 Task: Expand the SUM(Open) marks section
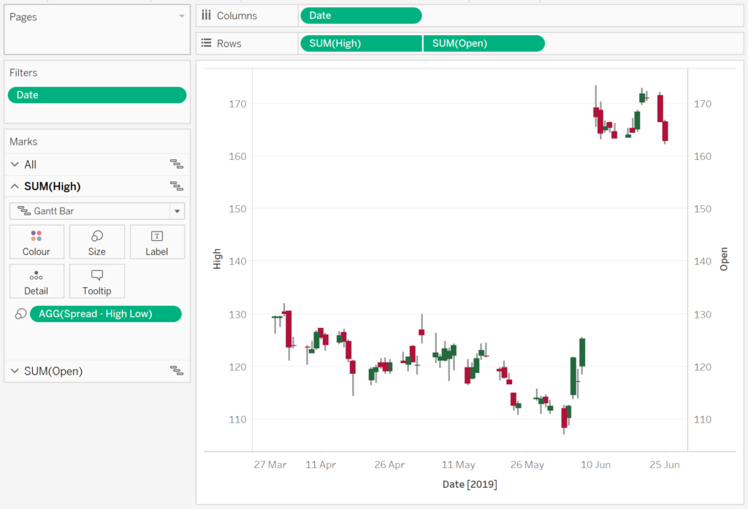tap(15, 371)
